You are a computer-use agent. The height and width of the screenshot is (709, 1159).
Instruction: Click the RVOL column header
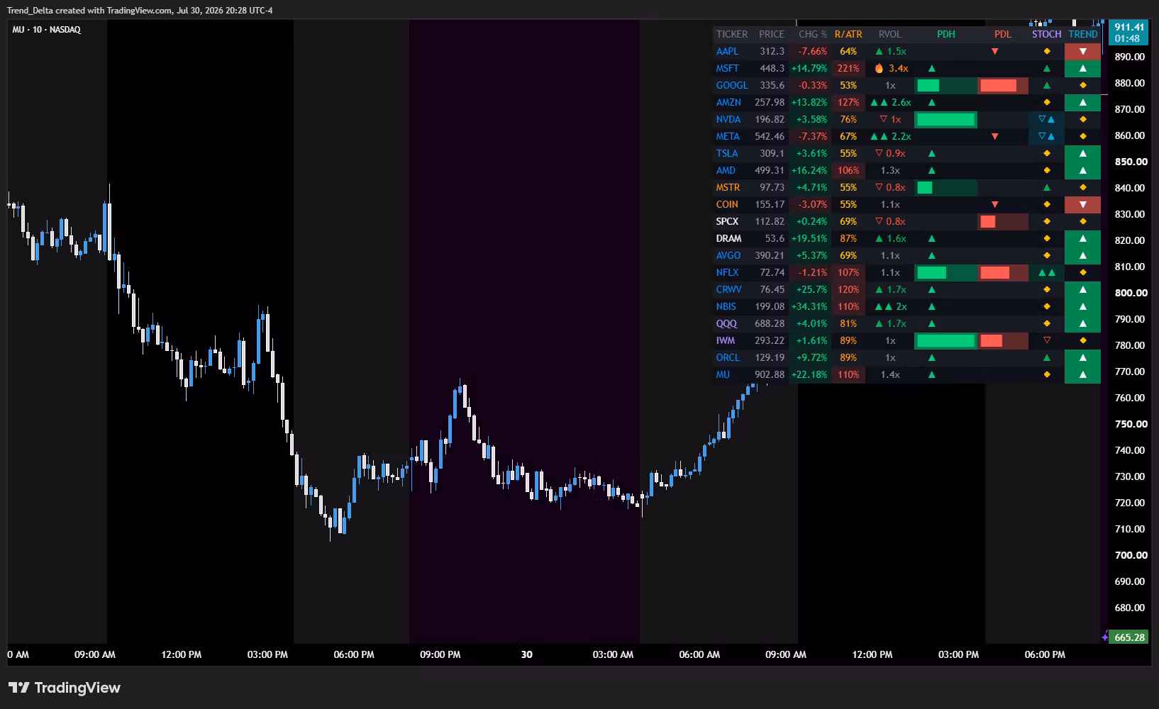click(890, 34)
